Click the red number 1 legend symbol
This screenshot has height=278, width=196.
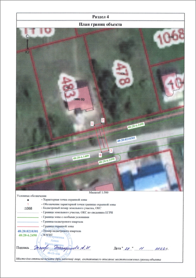pos(28,204)
